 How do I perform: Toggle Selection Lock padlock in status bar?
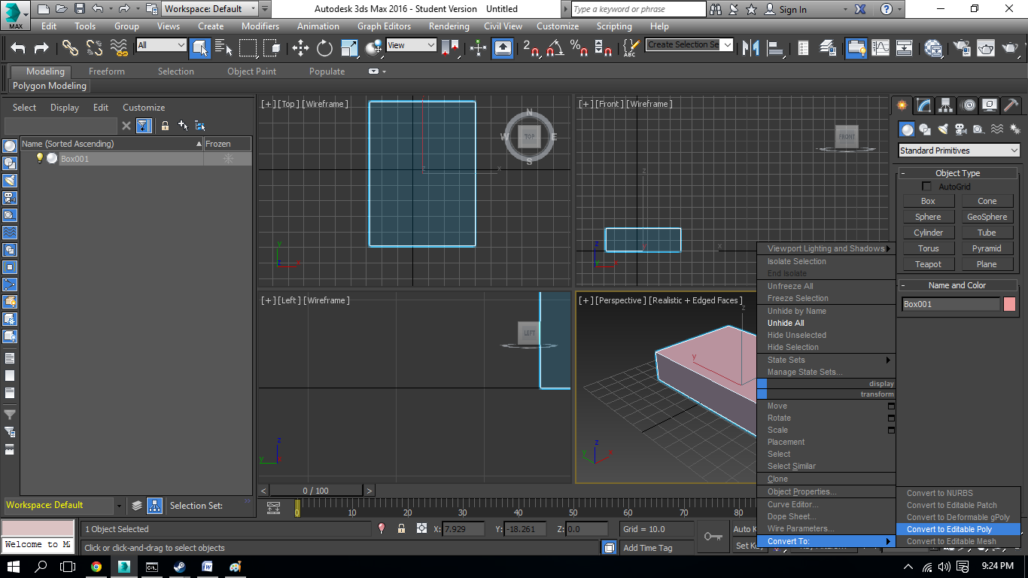click(402, 529)
